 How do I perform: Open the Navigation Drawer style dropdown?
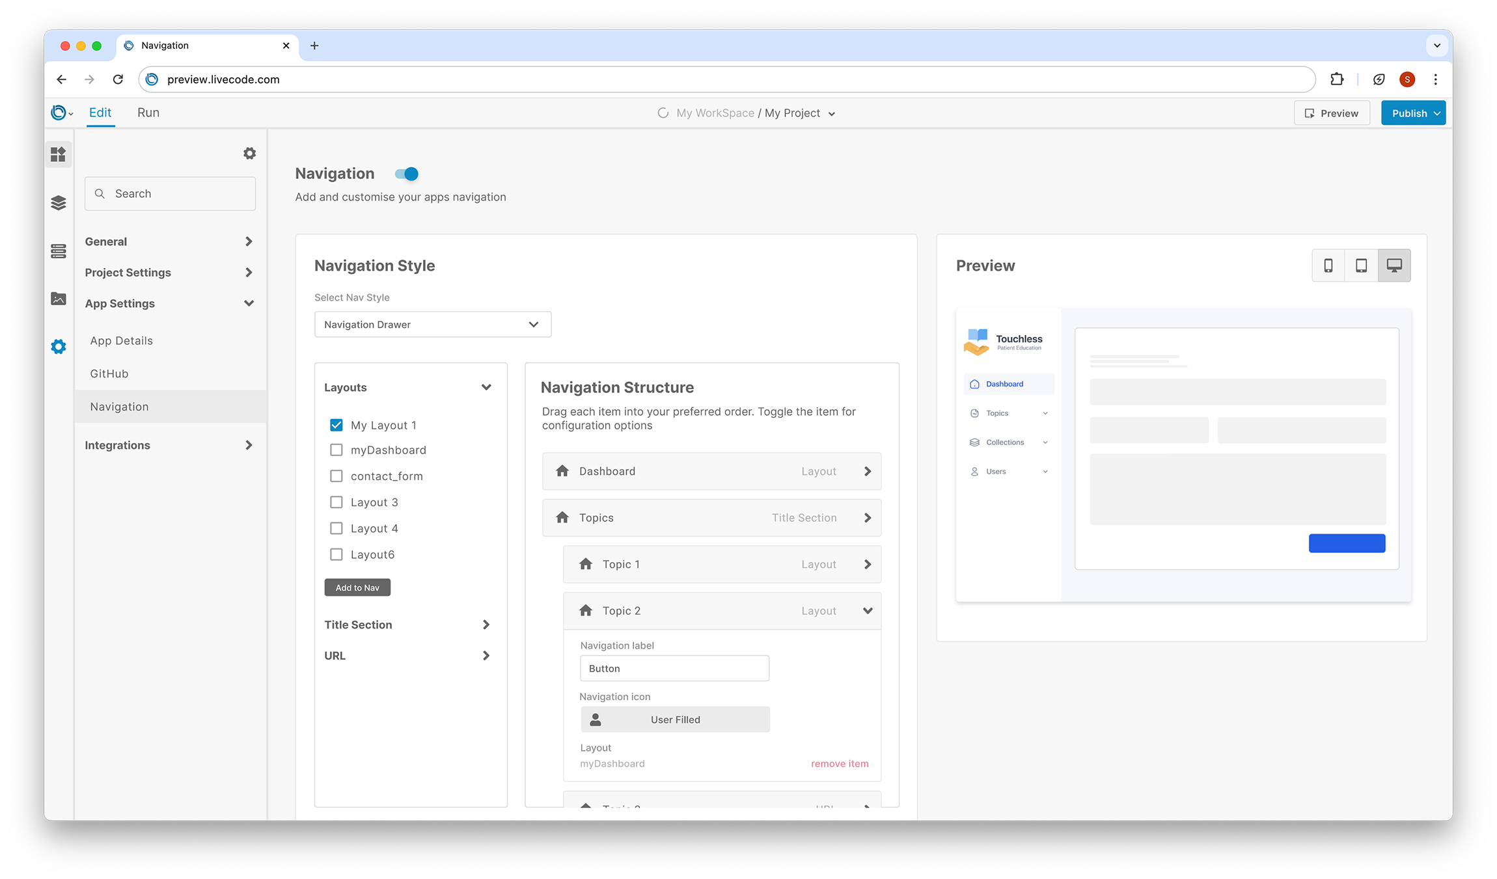tap(433, 325)
